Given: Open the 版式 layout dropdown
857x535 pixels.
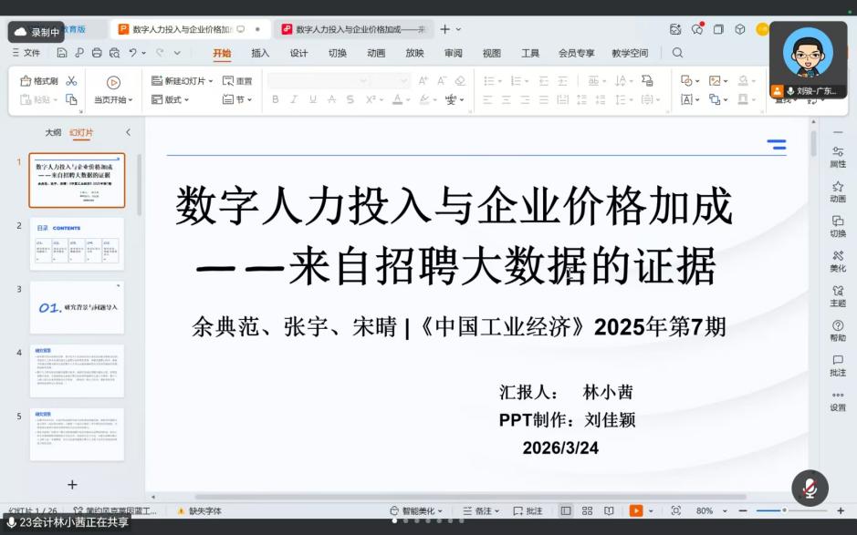Looking at the screenshot, I should [175, 99].
